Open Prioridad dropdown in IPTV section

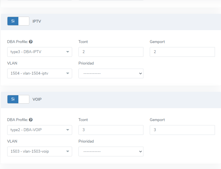(111, 73)
